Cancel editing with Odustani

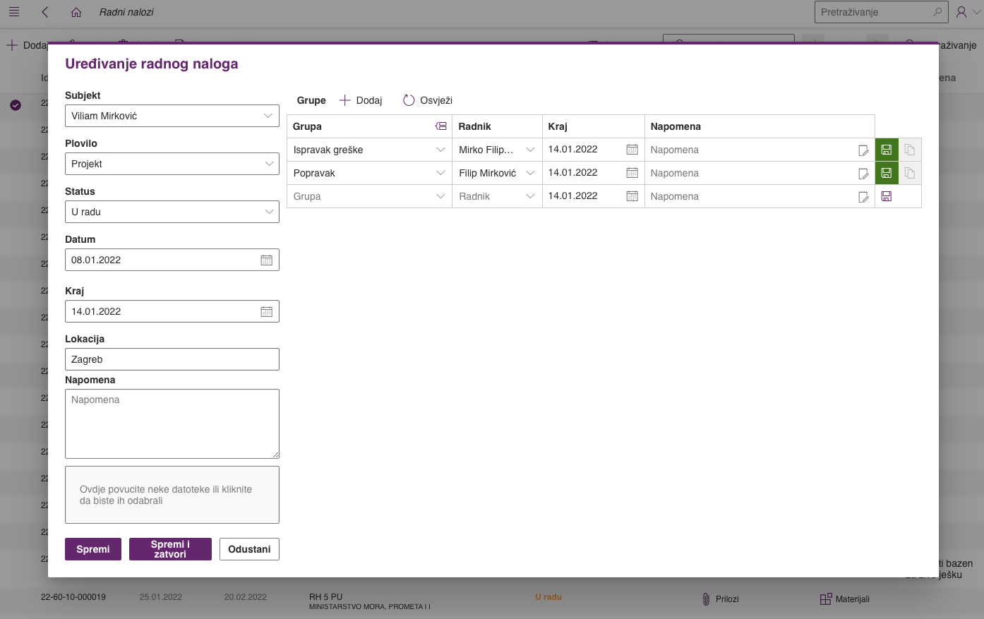(x=249, y=549)
